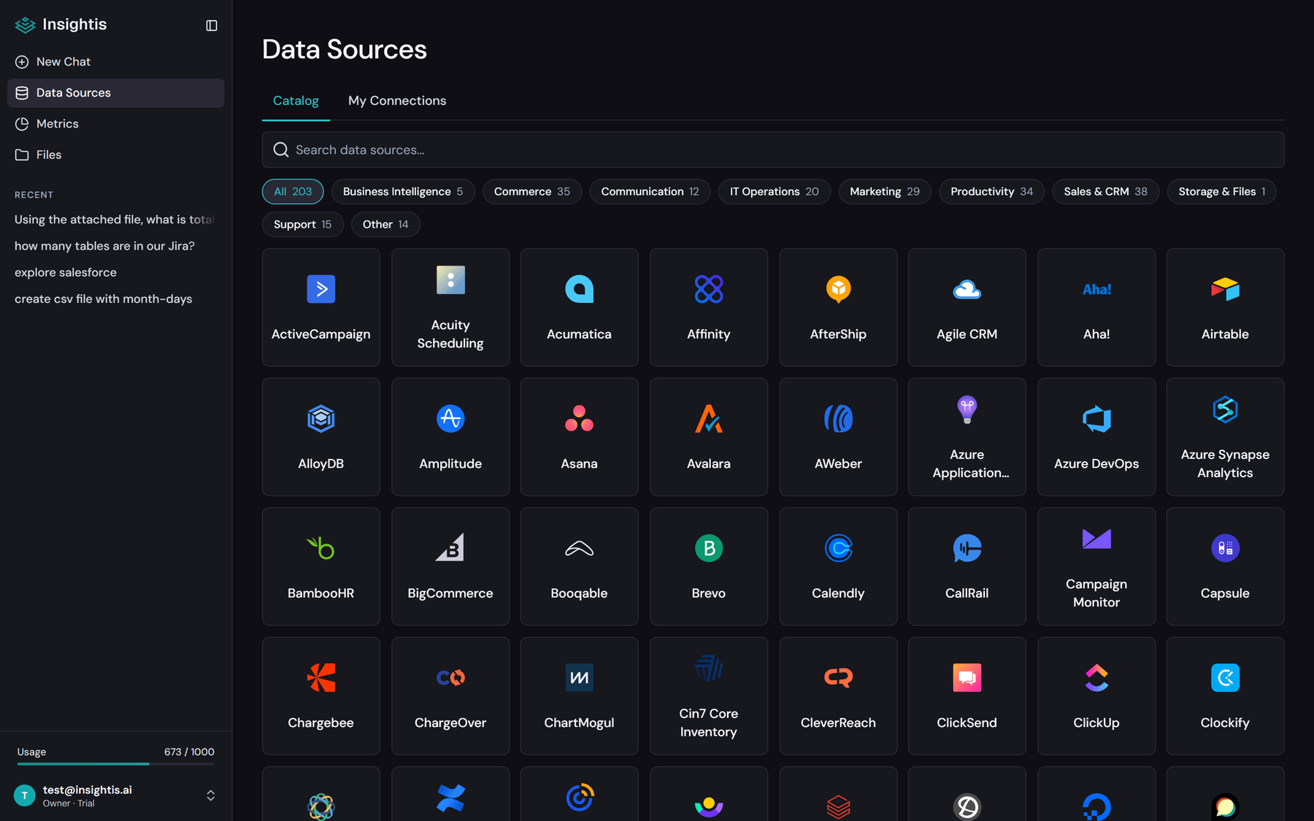Screen dimensions: 1314x821
Task: Select the Acuity Scheduling icon
Action: 450,280
